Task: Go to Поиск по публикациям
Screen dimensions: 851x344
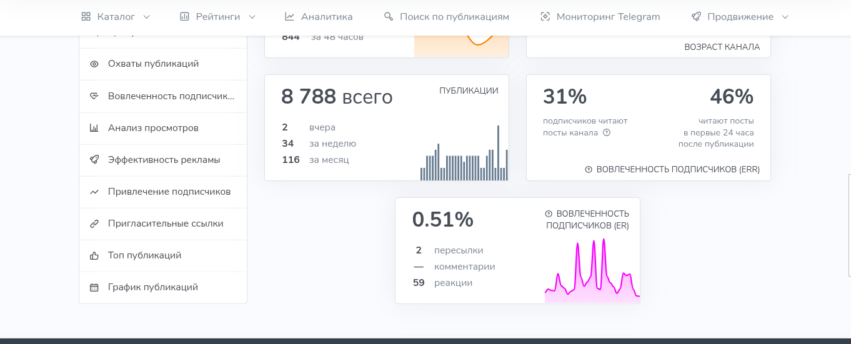Action: point(446,17)
